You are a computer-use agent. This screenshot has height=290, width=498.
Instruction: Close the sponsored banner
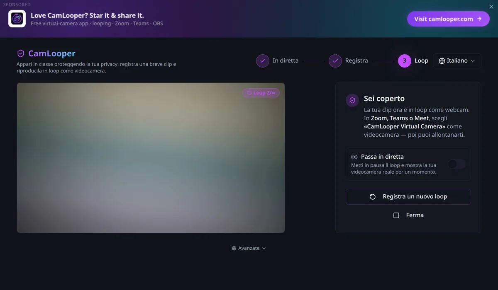[x=491, y=7]
